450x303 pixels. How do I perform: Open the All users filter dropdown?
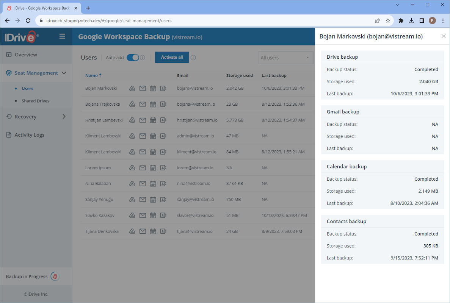(x=285, y=58)
